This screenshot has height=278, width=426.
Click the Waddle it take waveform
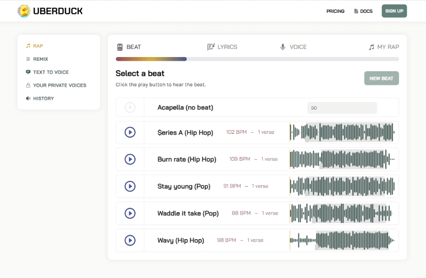tap(342, 213)
